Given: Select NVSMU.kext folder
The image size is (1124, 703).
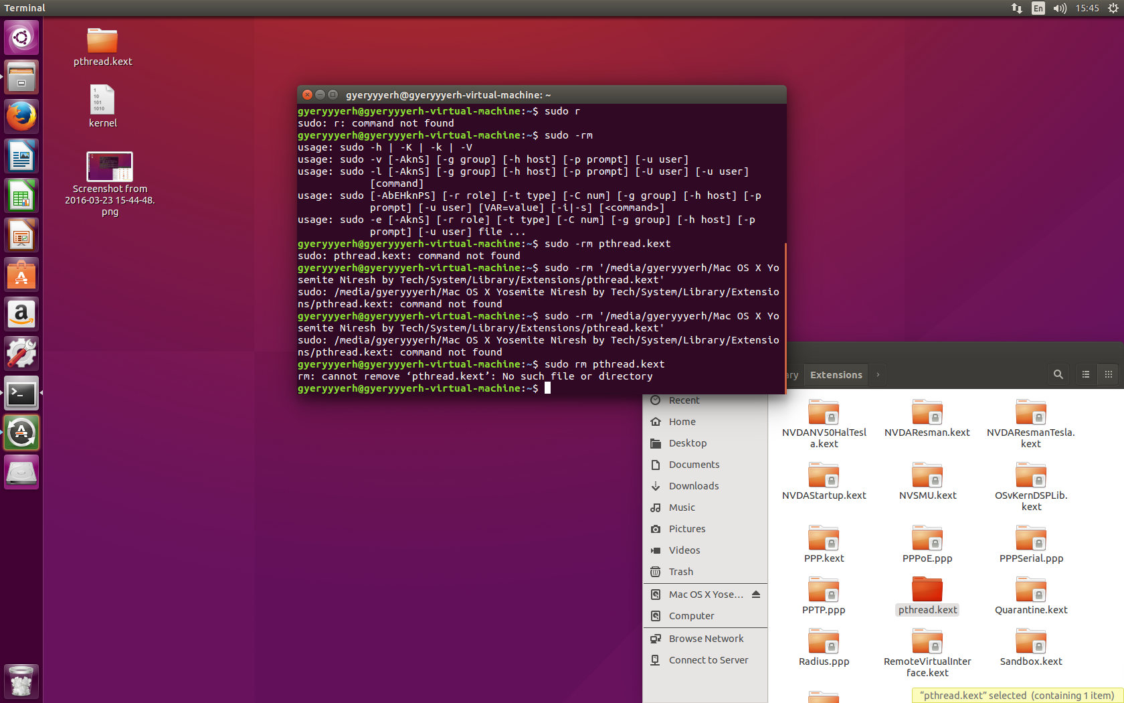Looking at the screenshot, I should pyautogui.click(x=927, y=481).
